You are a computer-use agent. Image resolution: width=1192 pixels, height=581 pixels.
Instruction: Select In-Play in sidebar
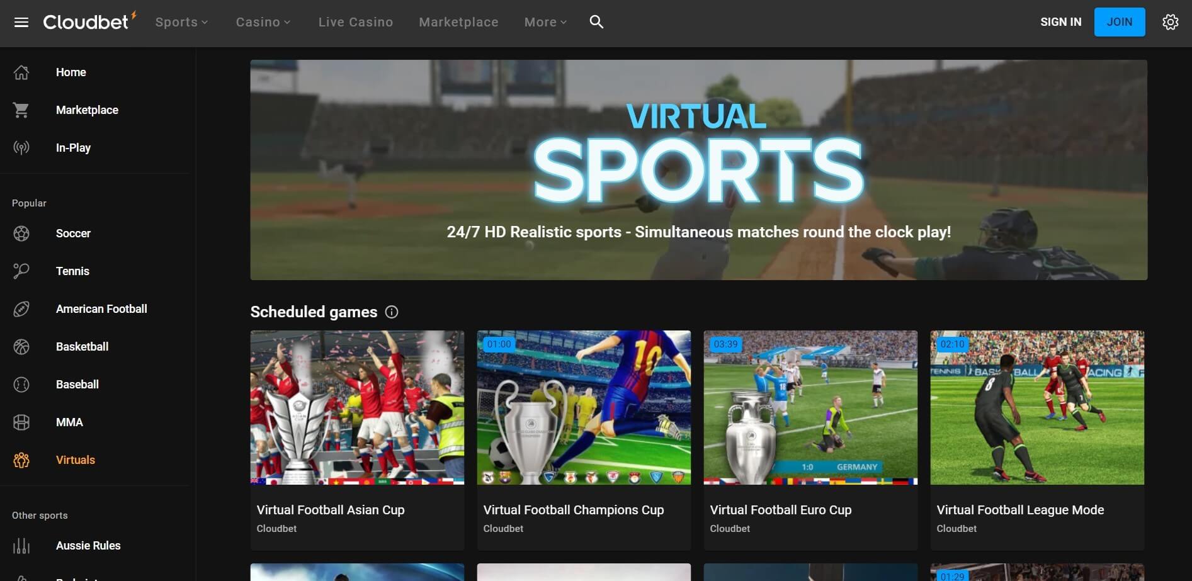coord(73,148)
